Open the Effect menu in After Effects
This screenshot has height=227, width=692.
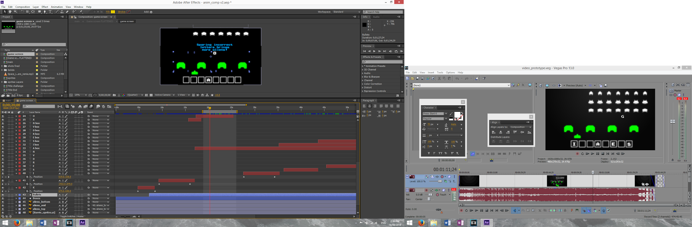(x=45, y=7)
